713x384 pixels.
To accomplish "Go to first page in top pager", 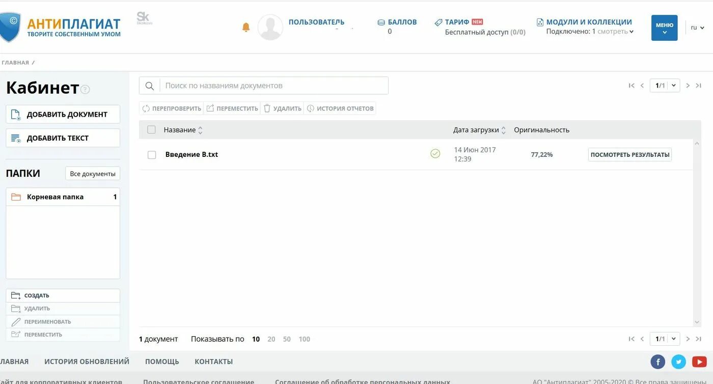I will pyautogui.click(x=632, y=86).
